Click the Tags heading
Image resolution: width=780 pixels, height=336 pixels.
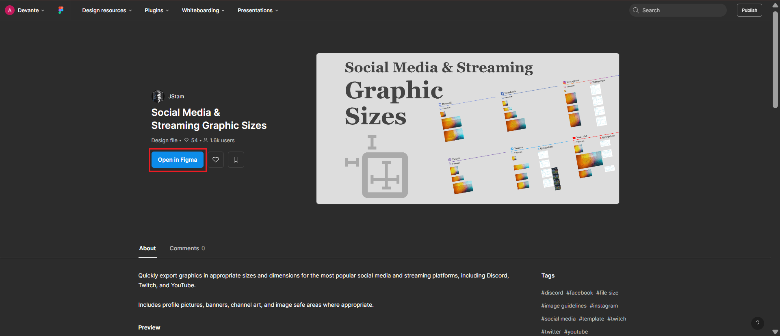click(x=548, y=275)
